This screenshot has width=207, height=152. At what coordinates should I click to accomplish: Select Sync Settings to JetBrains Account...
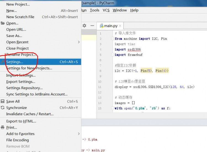coord(41,94)
